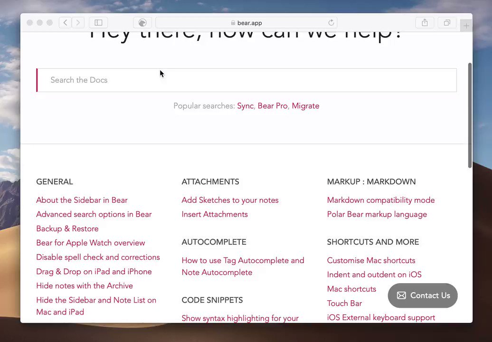Open Bear for Apple Watch overview
Screen dimensions: 492x342
(90, 243)
